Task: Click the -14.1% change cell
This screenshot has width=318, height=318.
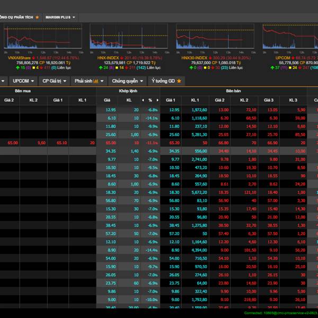Action: coord(152,118)
